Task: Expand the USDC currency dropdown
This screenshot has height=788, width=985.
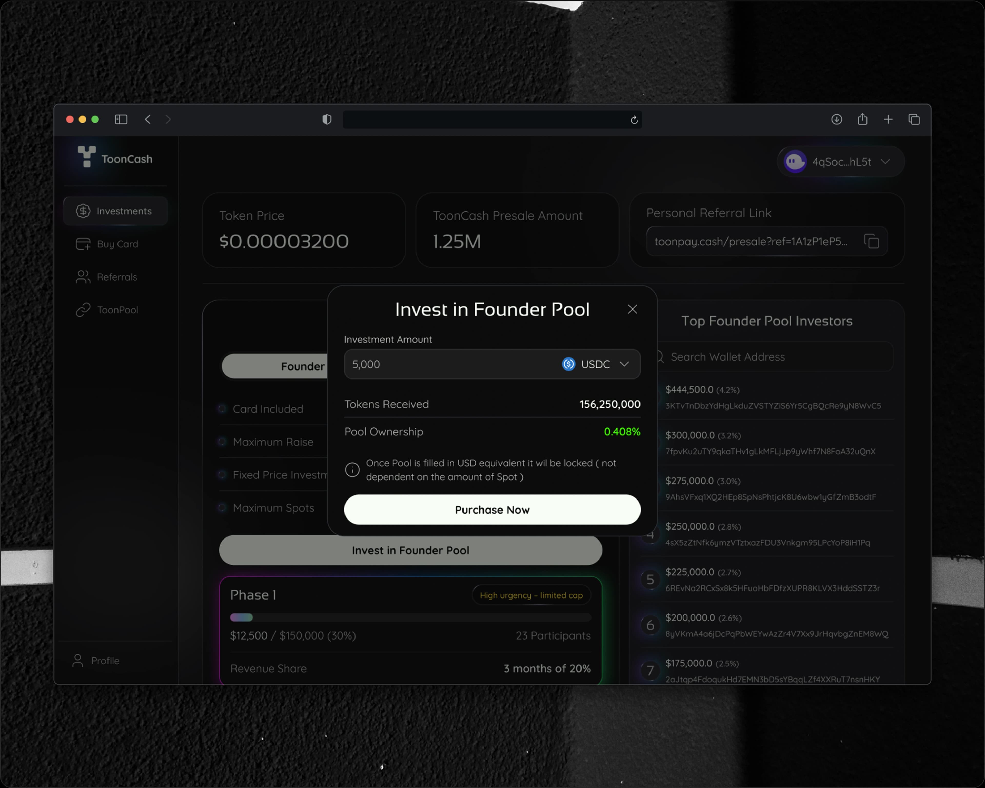Action: pyautogui.click(x=596, y=364)
